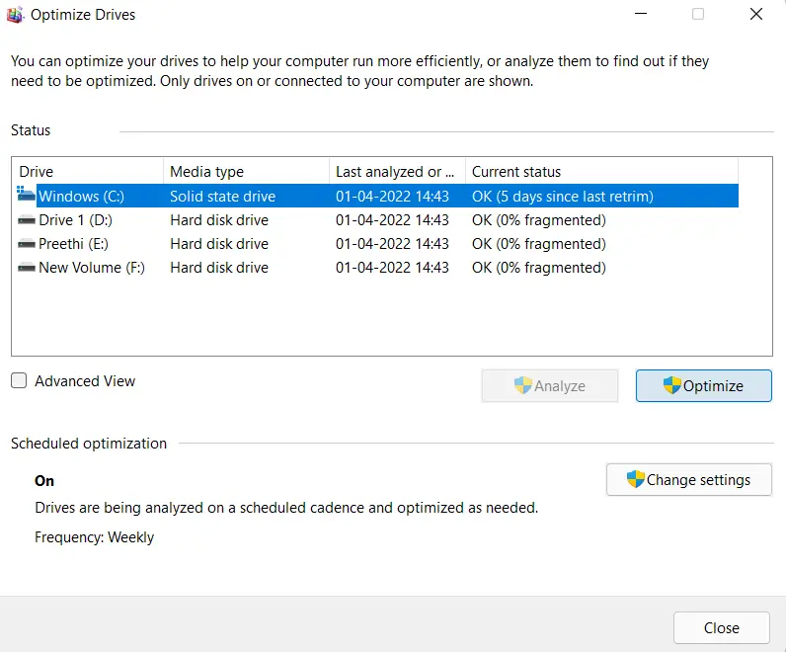Close the window with the title bar X

[x=756, y=14]
